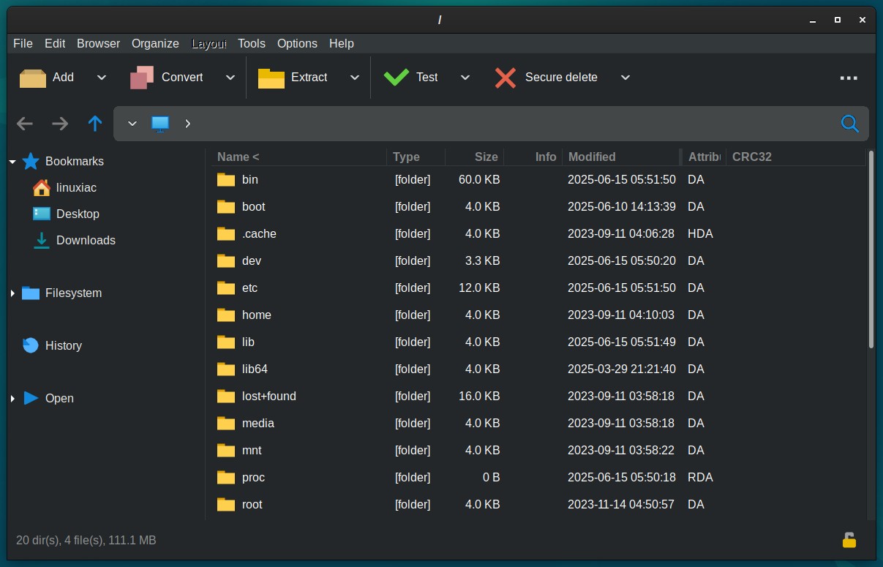Click the vertical scrollbar of file list
Viewport: 883px width, 567px height.
[871, 249]
